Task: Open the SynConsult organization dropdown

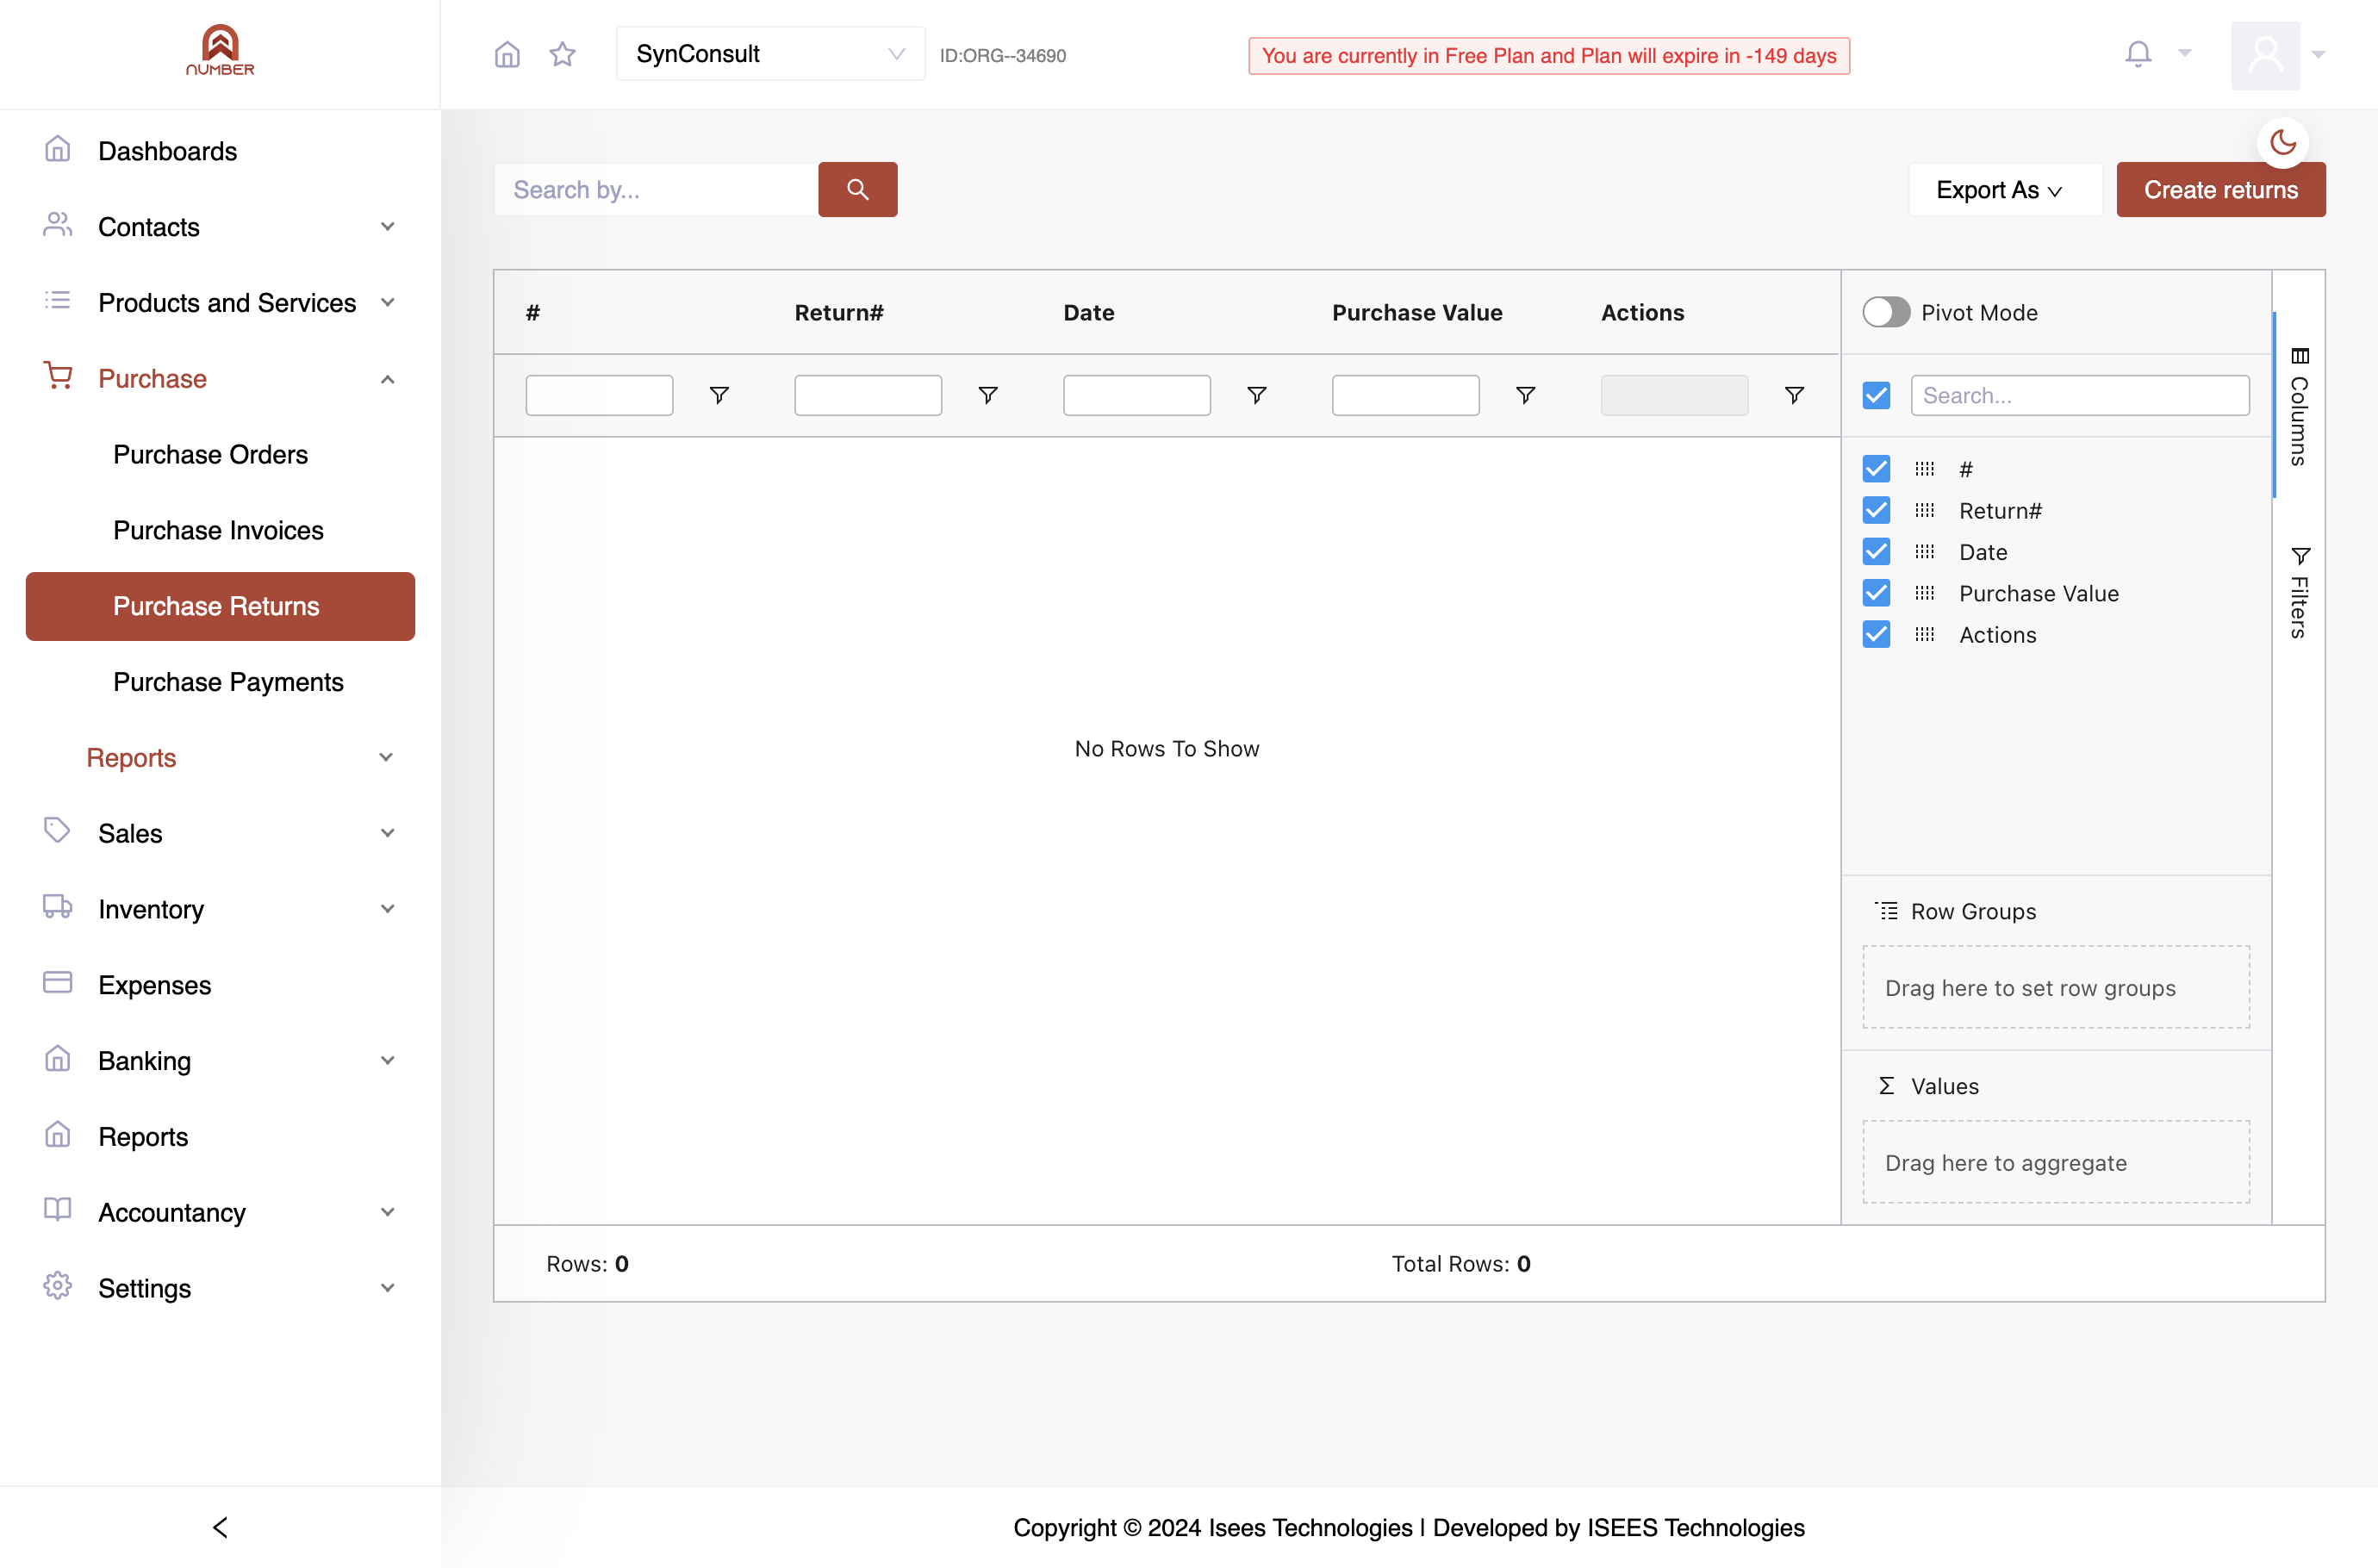Action: coord(770,54)
